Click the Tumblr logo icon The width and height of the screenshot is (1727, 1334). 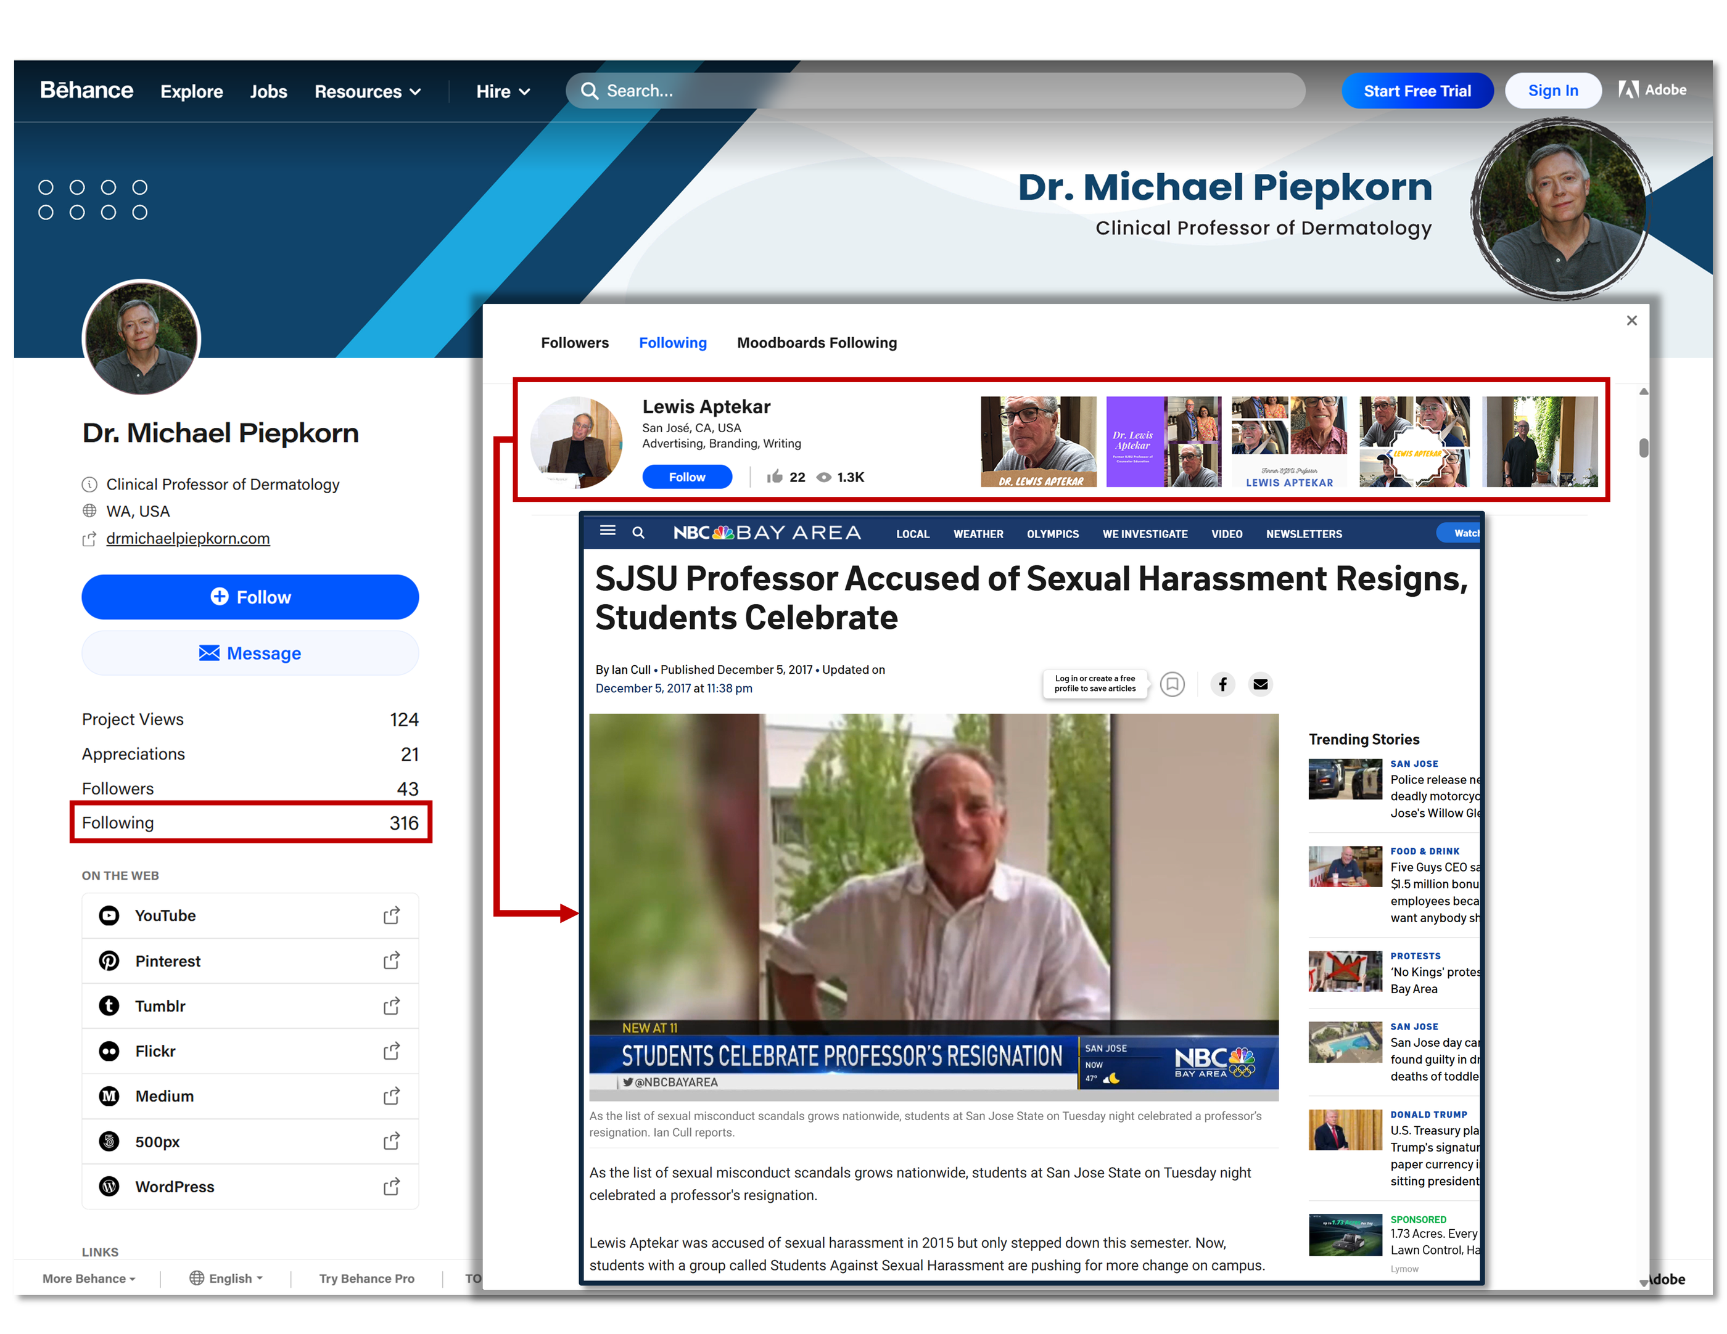pos(109,1006)
